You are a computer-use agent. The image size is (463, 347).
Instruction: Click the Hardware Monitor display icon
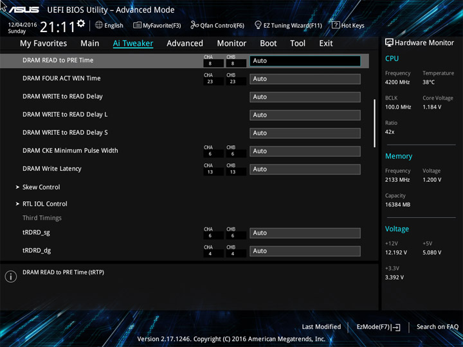tap(389, 43)
